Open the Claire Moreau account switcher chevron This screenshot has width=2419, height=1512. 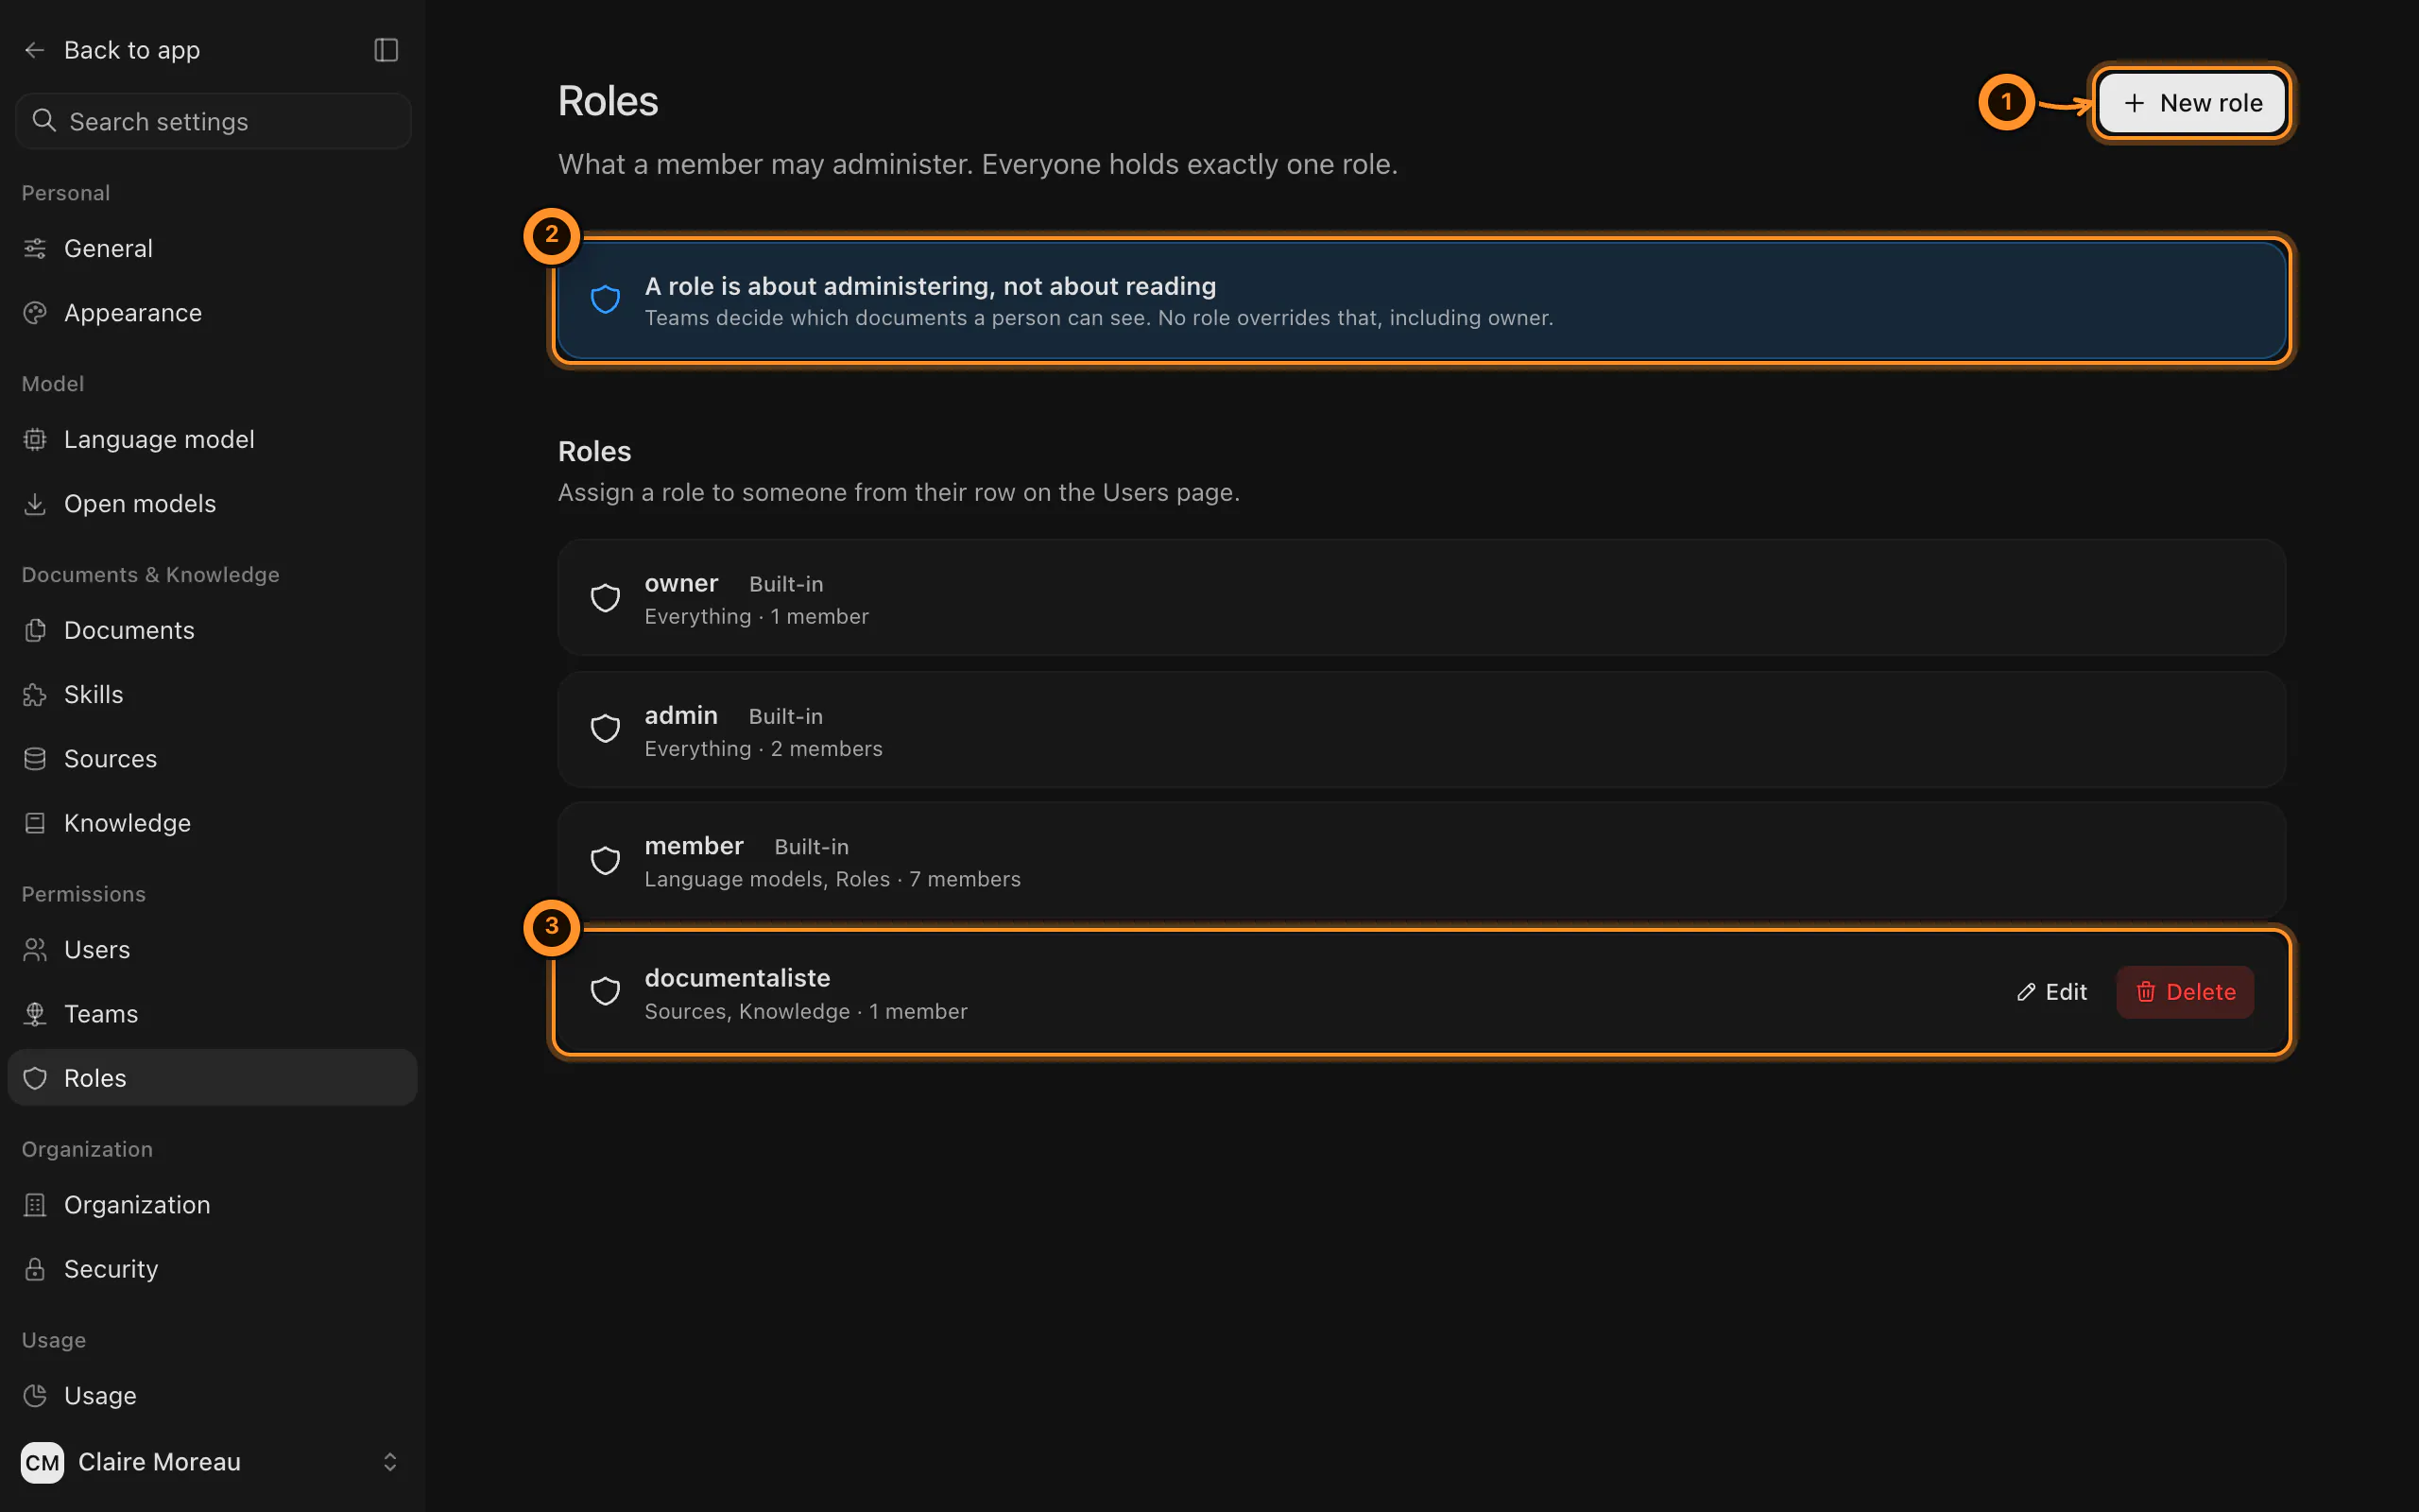pos(390,1462)
